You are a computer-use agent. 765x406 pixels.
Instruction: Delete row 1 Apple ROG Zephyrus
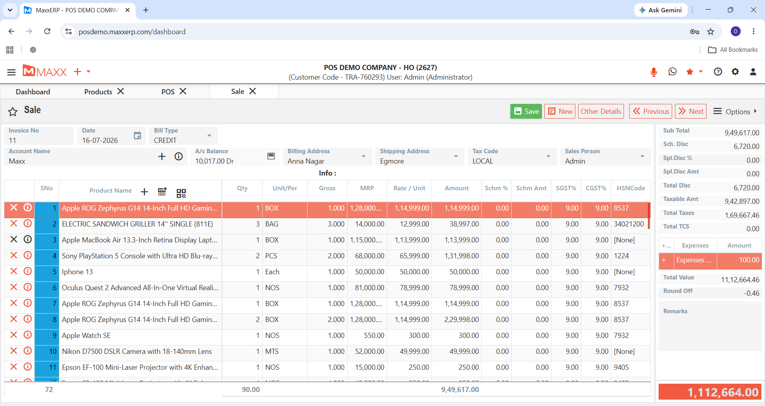[14, 207]
